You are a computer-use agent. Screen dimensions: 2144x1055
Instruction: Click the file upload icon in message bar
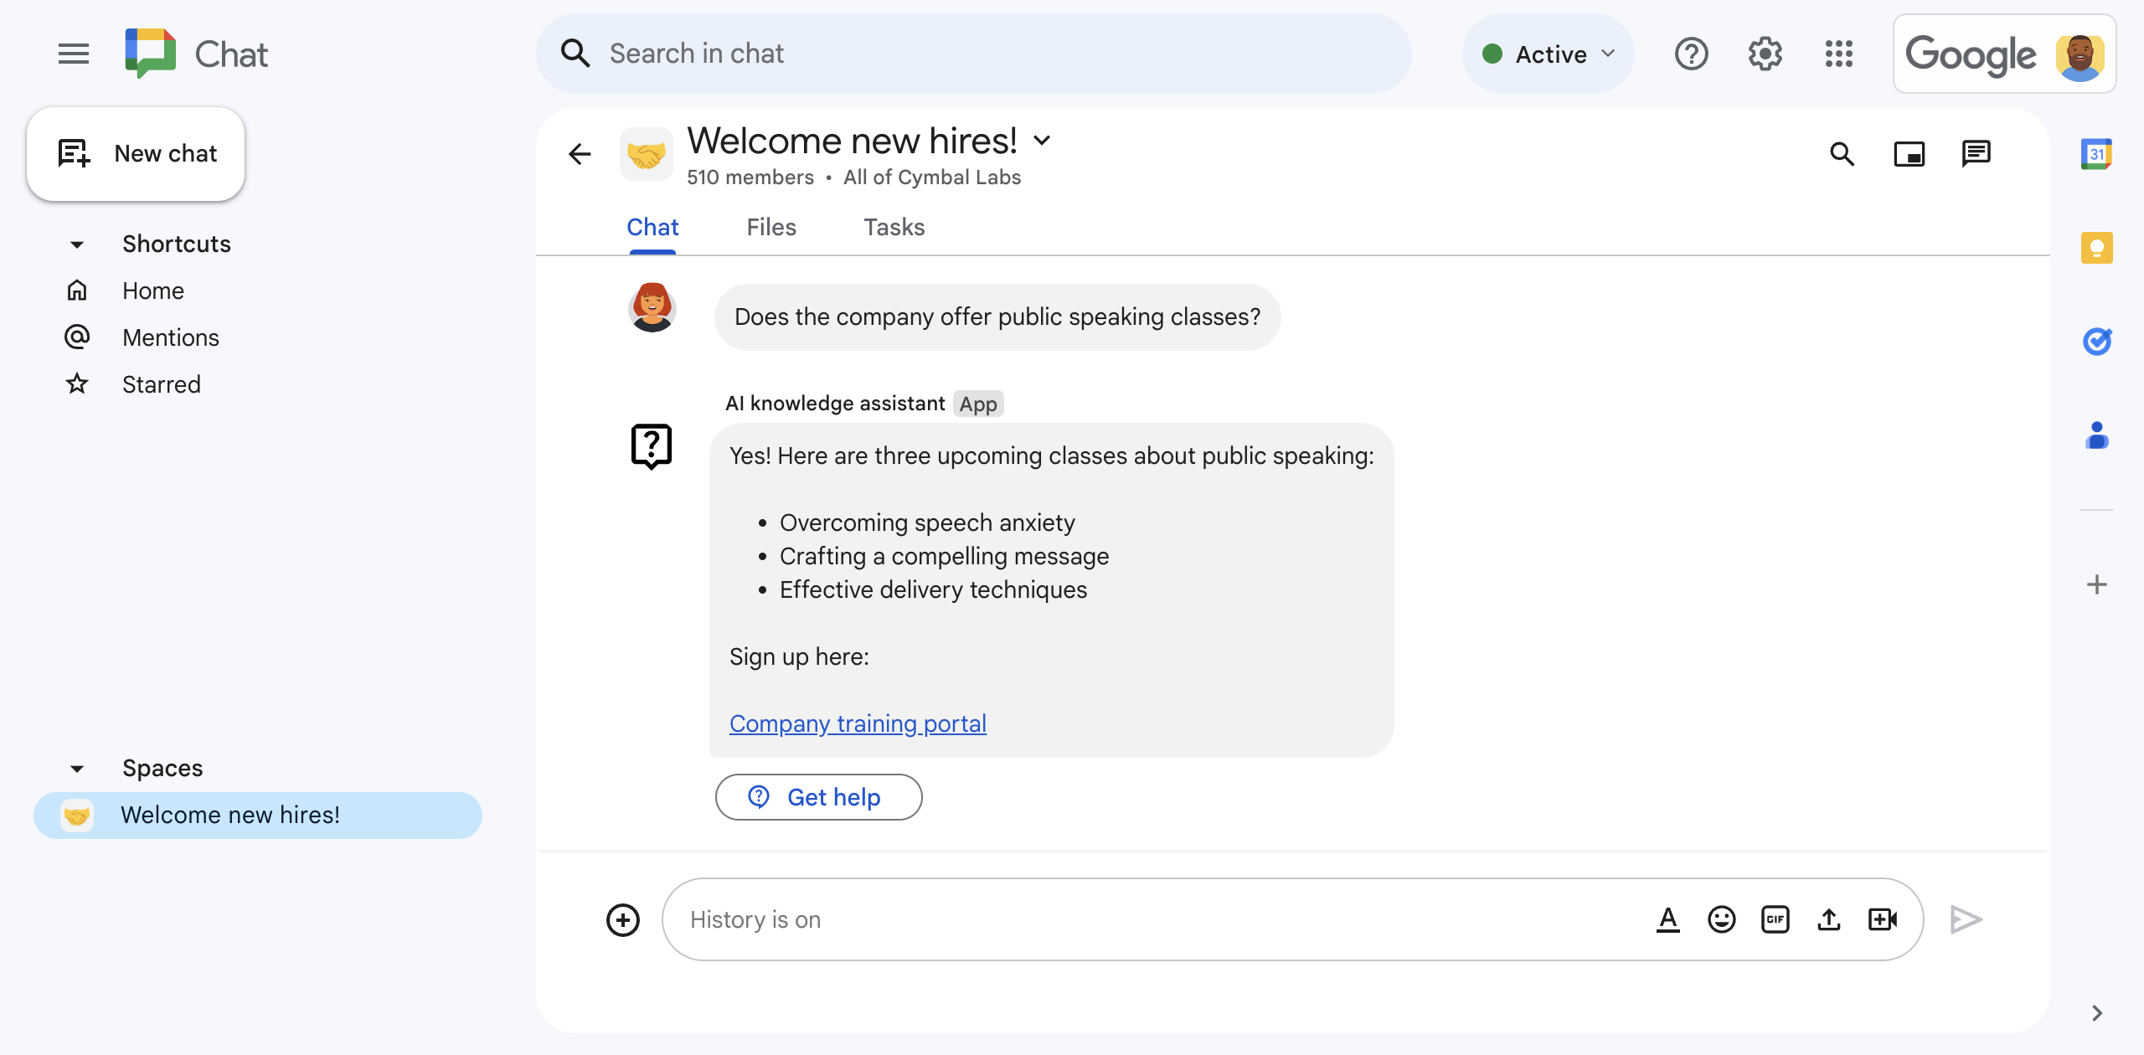click(x=1829, y=919)
